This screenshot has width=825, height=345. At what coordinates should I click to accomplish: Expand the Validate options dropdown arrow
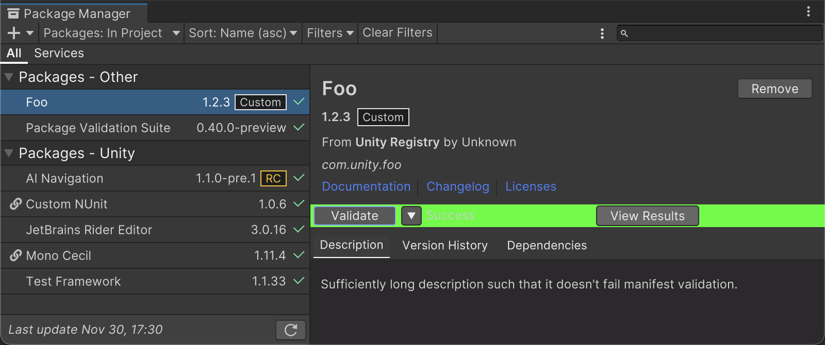click(x=411, y=216)
